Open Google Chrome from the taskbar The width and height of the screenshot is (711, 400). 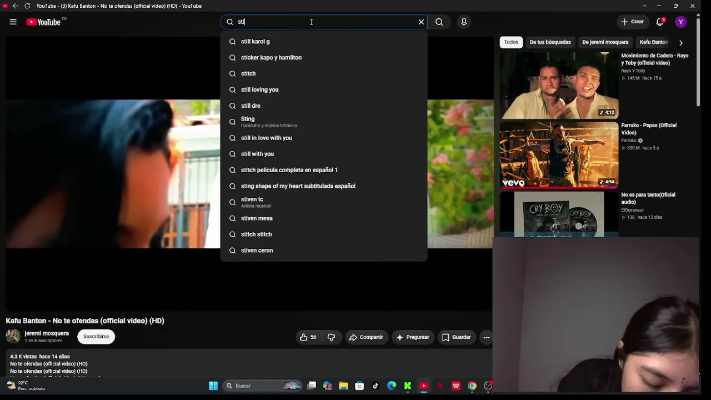click(x=472, y=386)
